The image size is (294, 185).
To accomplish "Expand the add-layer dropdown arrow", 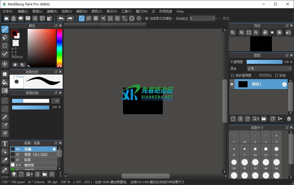I will 258,119.
